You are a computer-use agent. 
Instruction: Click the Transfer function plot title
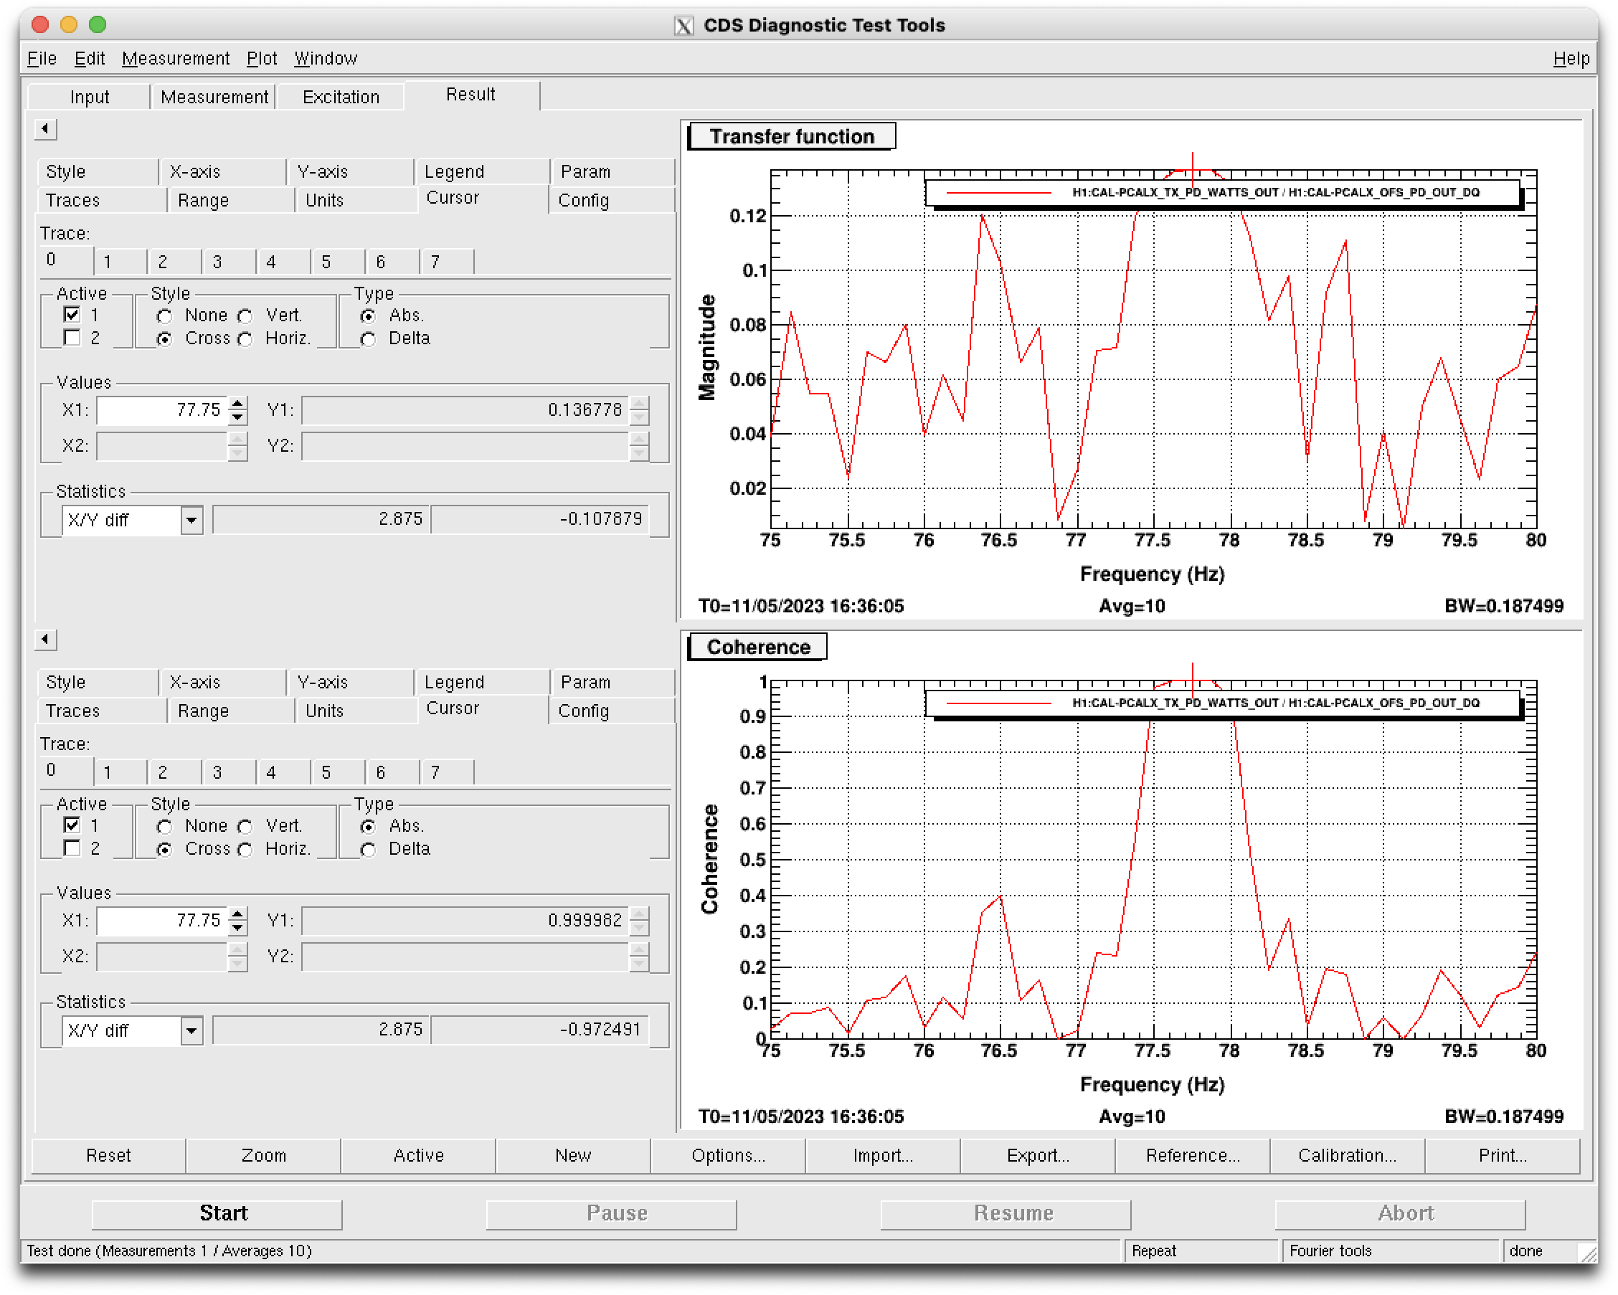(x=792, y=136)
